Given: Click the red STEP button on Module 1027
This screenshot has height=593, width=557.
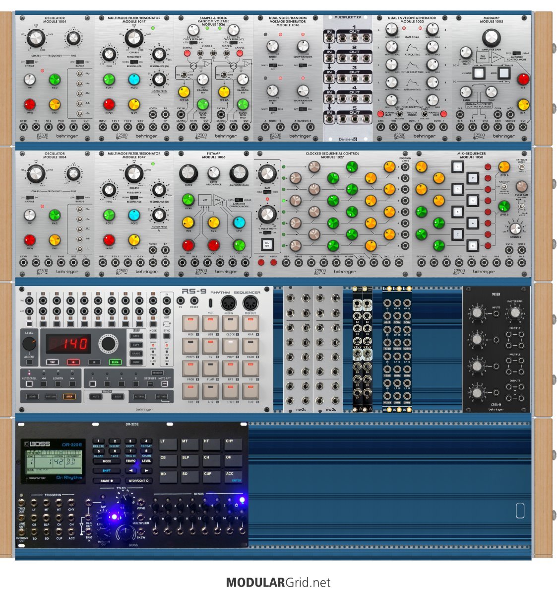Looking at the screenshot, I should click(x=261, y=262).
